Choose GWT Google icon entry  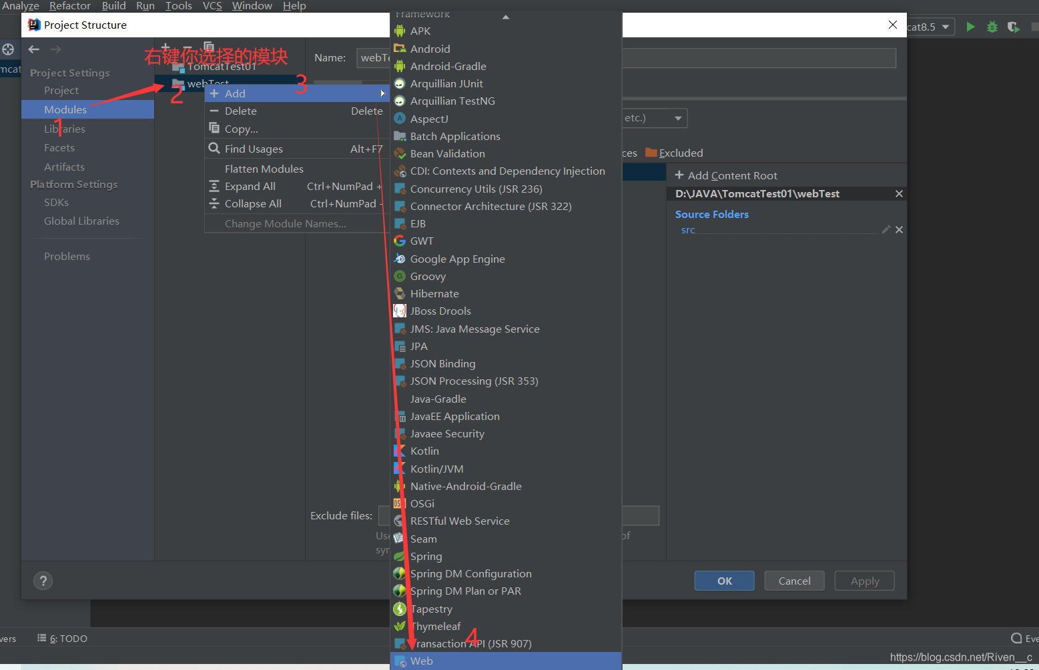pyautogui.click(x=400, y=241)
